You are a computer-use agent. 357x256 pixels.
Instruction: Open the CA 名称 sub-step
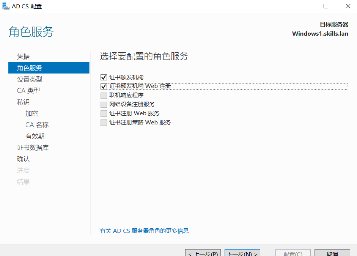tap(37, 125)
